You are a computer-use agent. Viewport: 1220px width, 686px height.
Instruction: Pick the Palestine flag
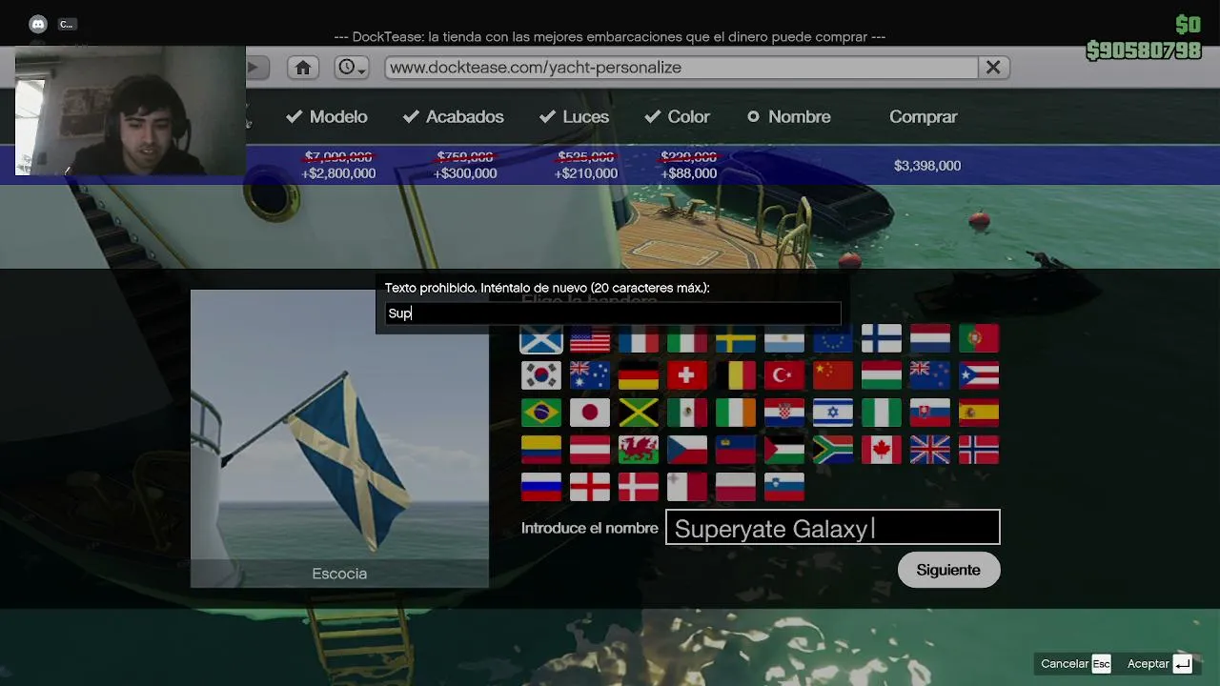pyautogui.click(x=784, y=450)
